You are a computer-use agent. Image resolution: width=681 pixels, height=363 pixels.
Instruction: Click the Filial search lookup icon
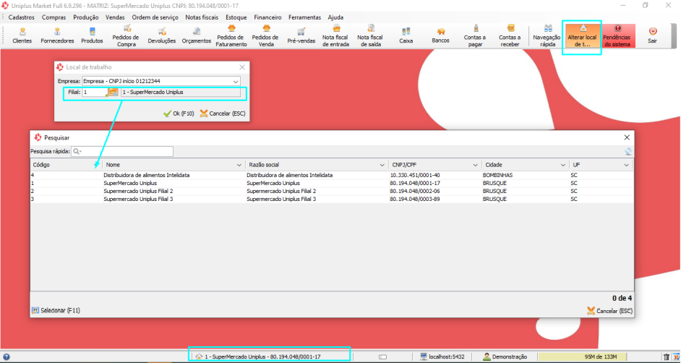113,92
